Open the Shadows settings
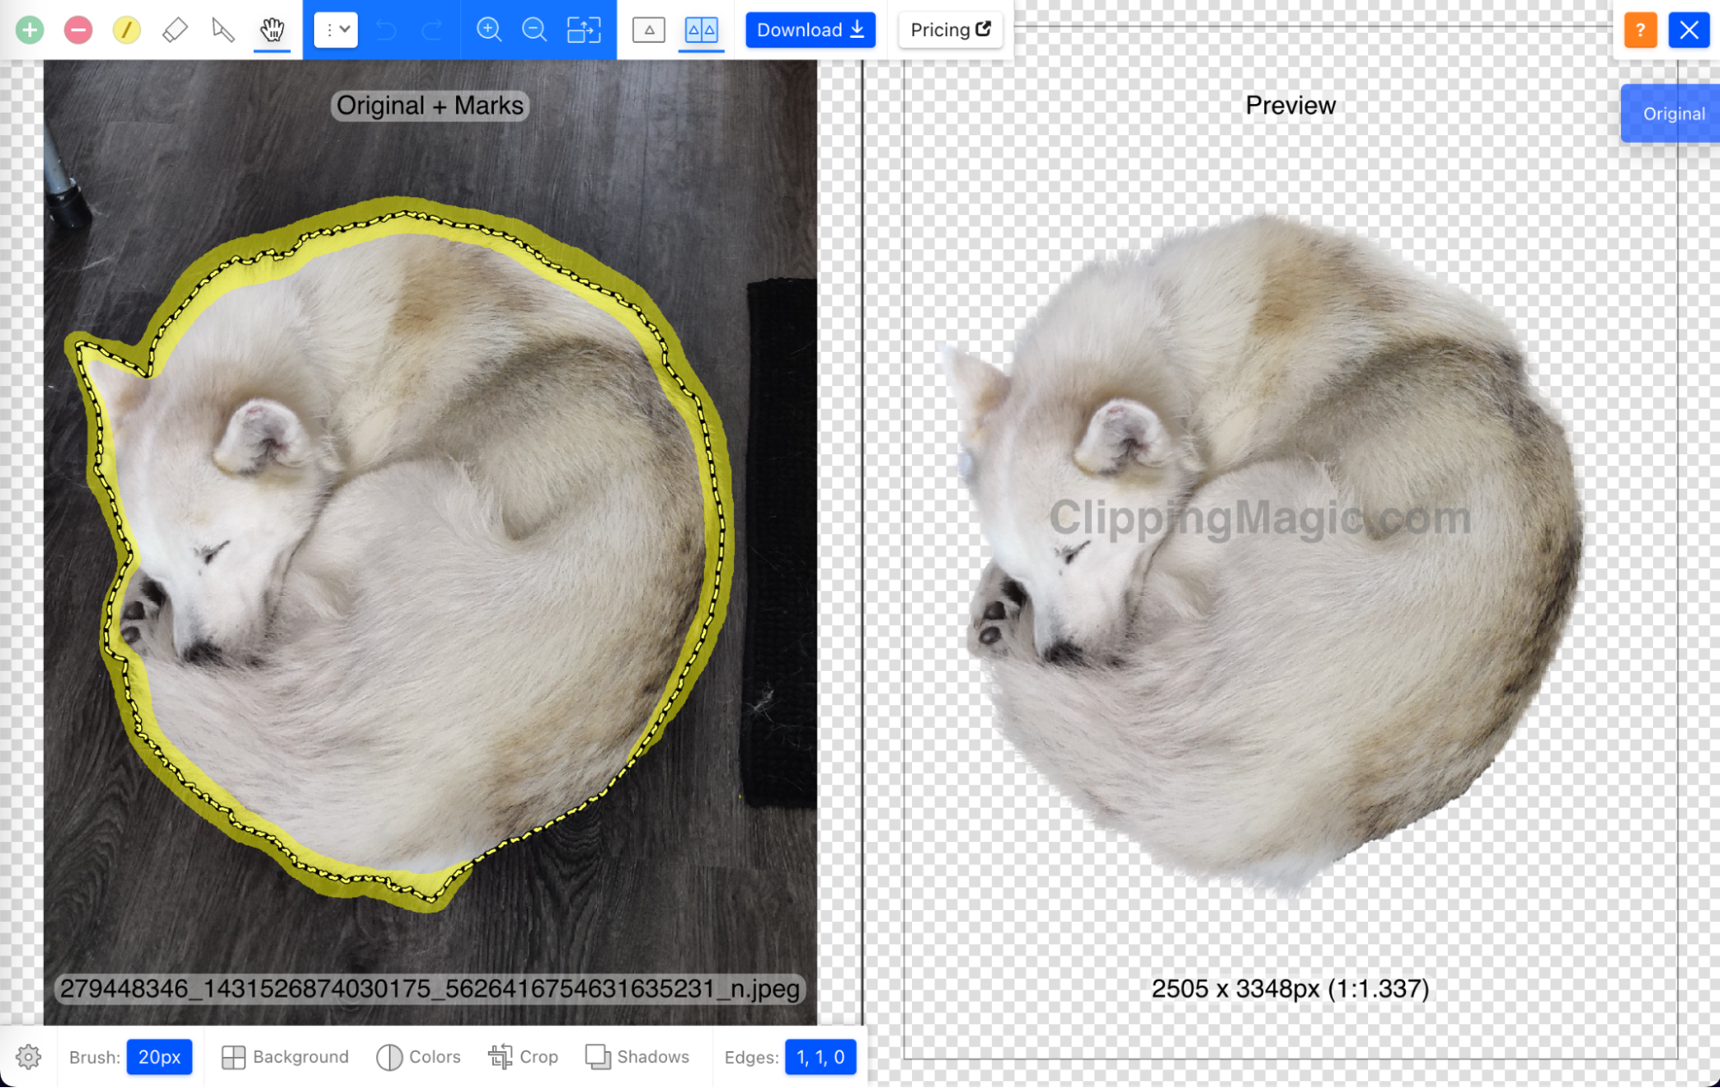 (x=638, y=1056)
